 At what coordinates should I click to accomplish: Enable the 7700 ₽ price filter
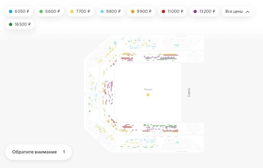pyautogui.click(x=80, y=11)
